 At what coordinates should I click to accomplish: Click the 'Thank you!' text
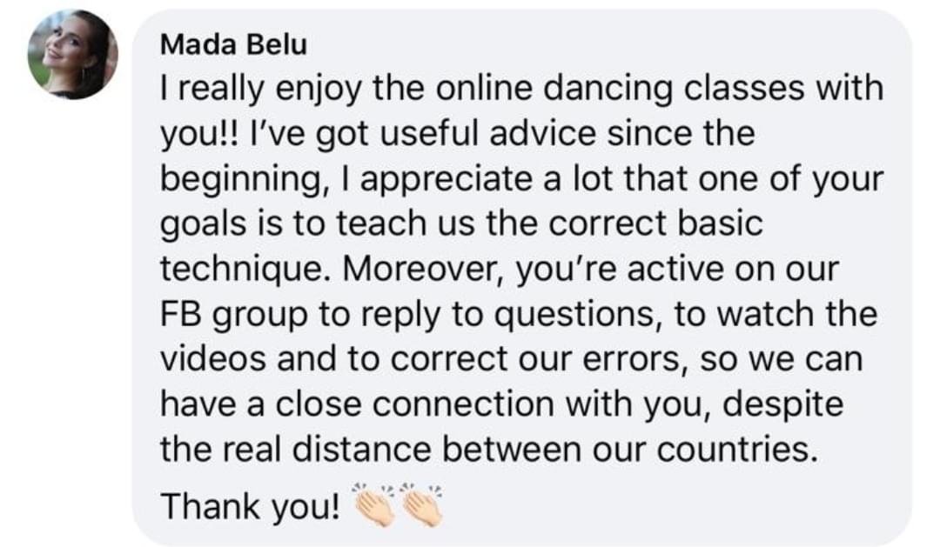(250, 507)
